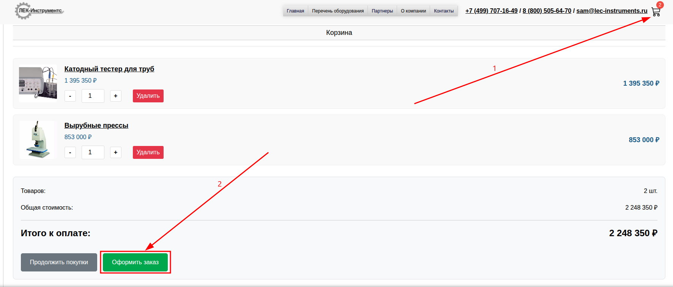673x287 pixels.
Task: Click quantity field for Вырубные прессы
Action: (x=93, y=152)
